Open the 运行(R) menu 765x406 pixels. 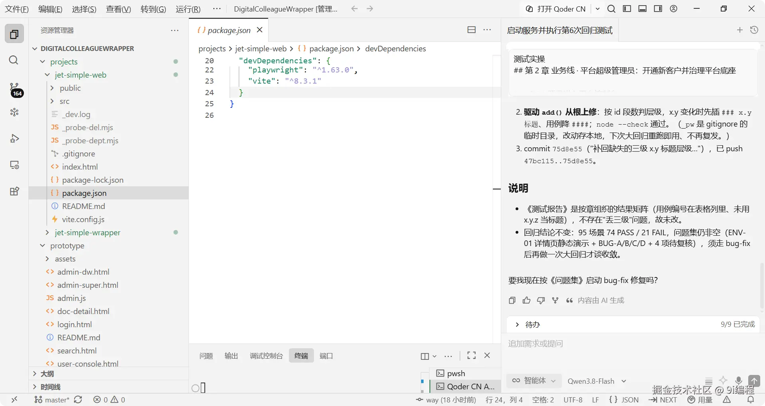pyautogui.click(x=188, y=9)
